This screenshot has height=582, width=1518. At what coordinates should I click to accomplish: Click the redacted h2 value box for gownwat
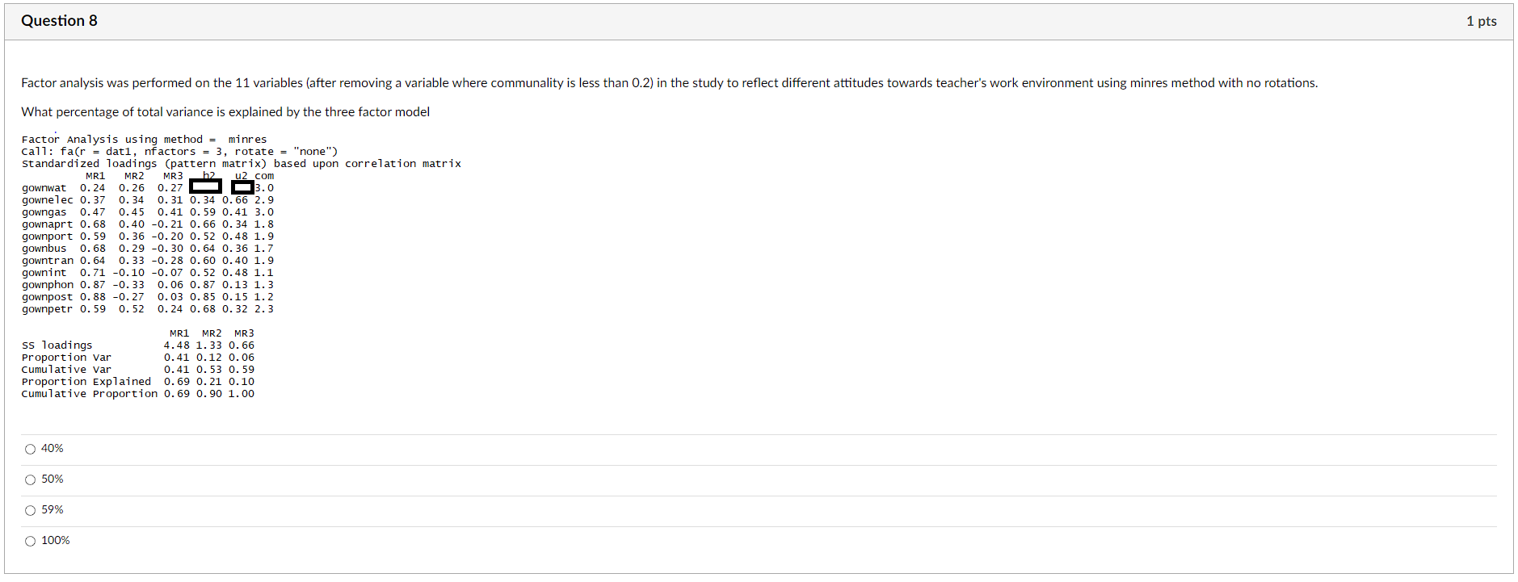point(207,186)
